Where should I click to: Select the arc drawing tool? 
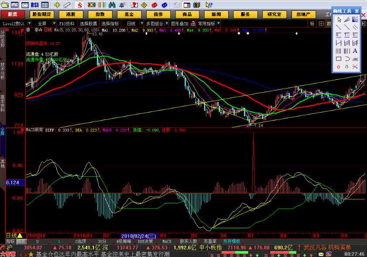347,59
